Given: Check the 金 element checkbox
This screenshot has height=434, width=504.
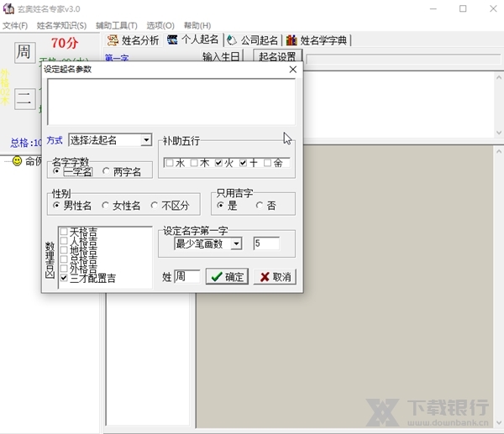Looking at the screenshot, I should click(x=267, y=163).
